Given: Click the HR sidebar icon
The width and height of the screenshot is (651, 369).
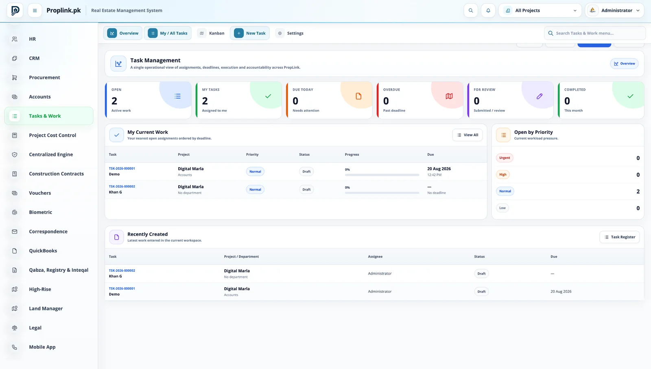Looking at the screenshot, I should tap(15, 39).
